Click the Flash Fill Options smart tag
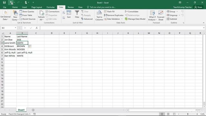Viewport: 206px width, 116px height. pos(30,46)
